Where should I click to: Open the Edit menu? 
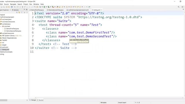pos(1,4)
